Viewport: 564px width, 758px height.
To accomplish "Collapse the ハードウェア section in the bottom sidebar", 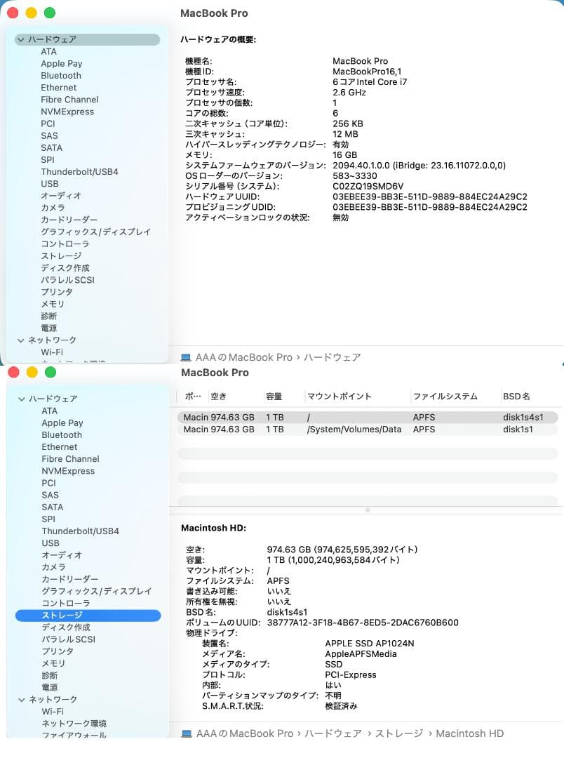I will tap(20, 399).
